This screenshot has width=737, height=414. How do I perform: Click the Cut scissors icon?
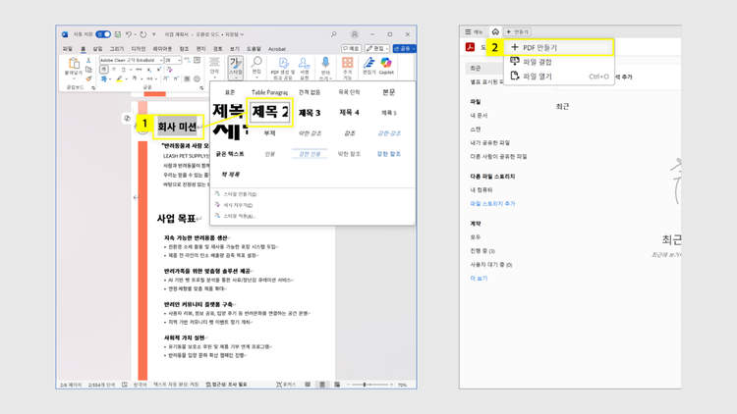tap(88, 61)
